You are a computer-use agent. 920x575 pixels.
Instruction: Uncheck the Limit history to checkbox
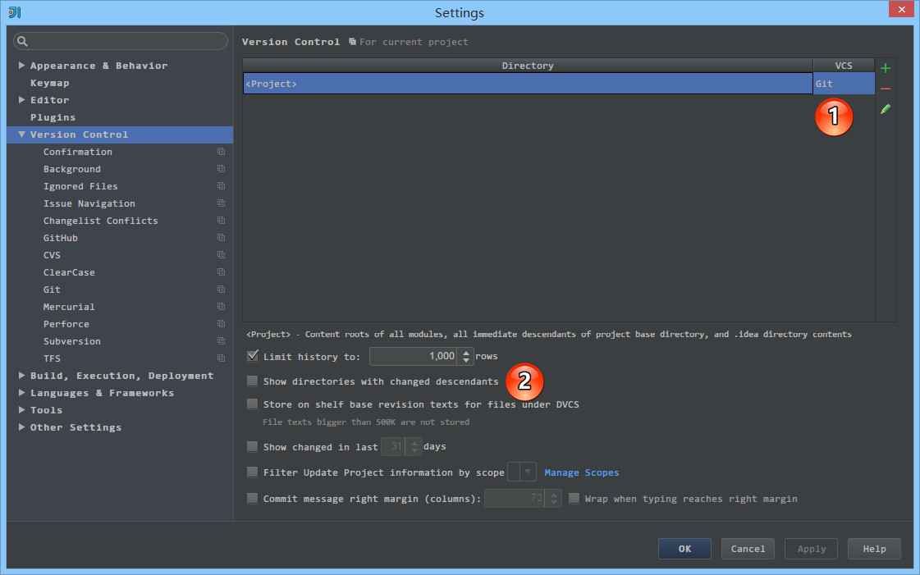pyautogui.click(x=253, y=356)
